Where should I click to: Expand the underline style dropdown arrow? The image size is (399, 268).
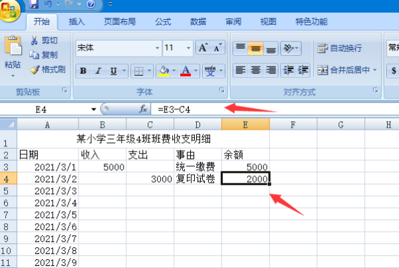[x=124, y=70]
